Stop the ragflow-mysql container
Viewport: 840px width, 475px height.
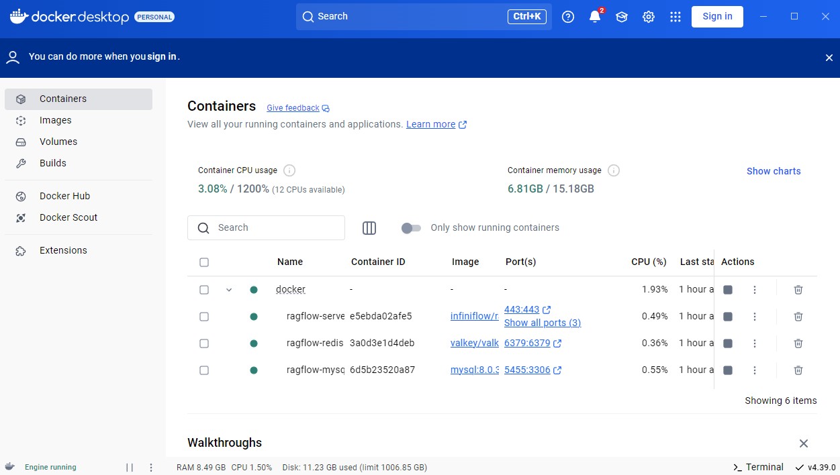pyautogui.click(x=728, y=370)
